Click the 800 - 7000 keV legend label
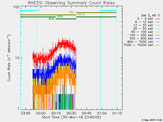Image resolution: width=163 pixels, height=122 pixels. tap(140, 42)
